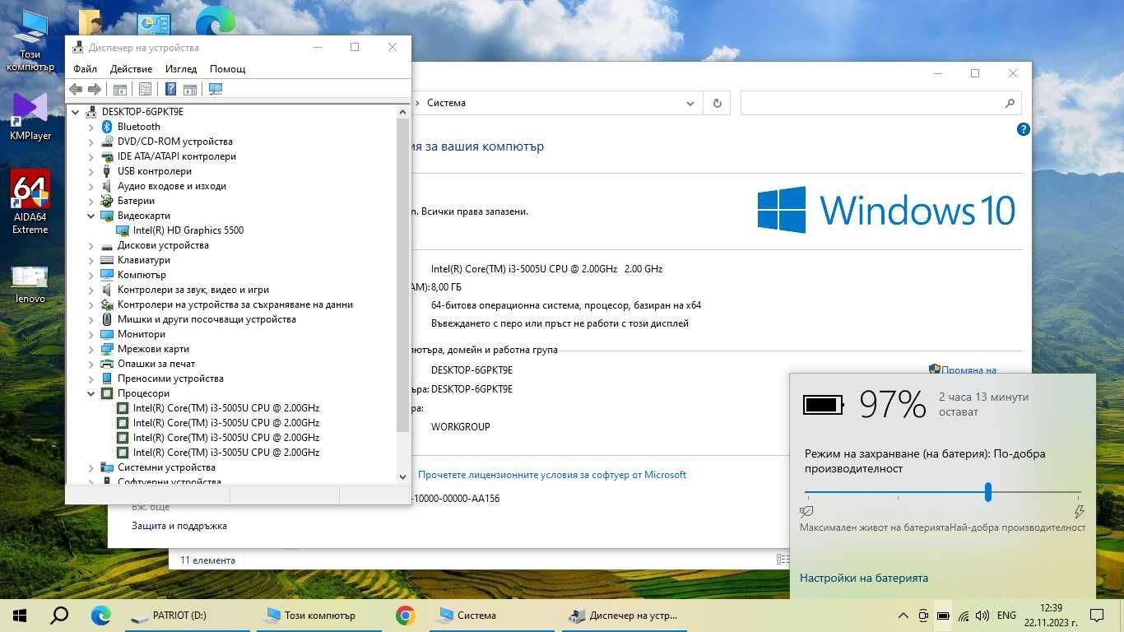
Task: Select the lenovo desktop icon
Action: tap(30, 285)
